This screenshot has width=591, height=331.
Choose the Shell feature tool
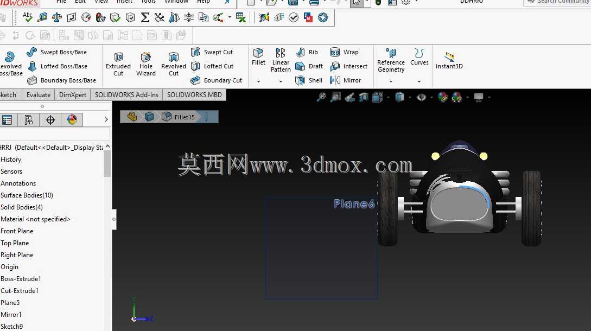click(309, 80)
